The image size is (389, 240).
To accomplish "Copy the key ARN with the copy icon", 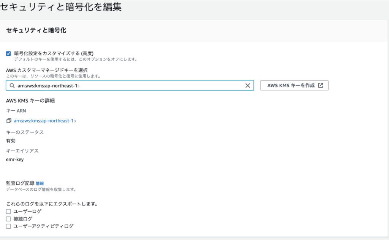I will point(9,121).
